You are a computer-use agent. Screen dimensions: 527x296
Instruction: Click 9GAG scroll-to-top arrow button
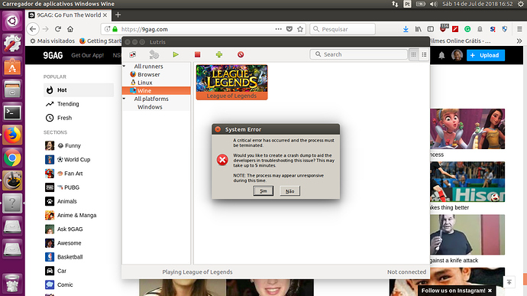[x=509, y=282]
